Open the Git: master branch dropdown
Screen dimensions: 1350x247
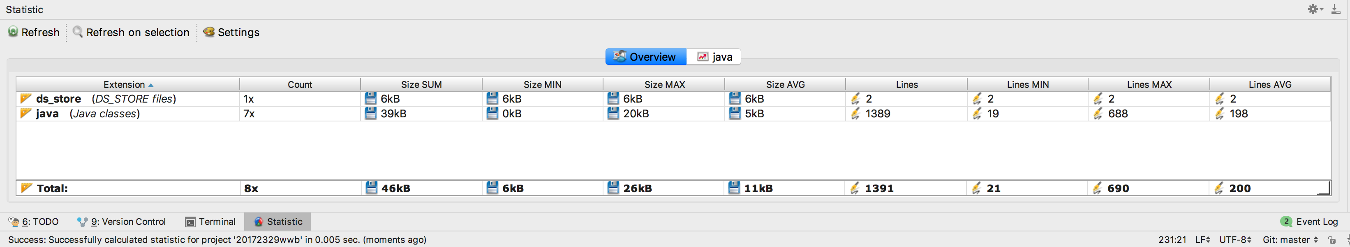(1290, 240)
